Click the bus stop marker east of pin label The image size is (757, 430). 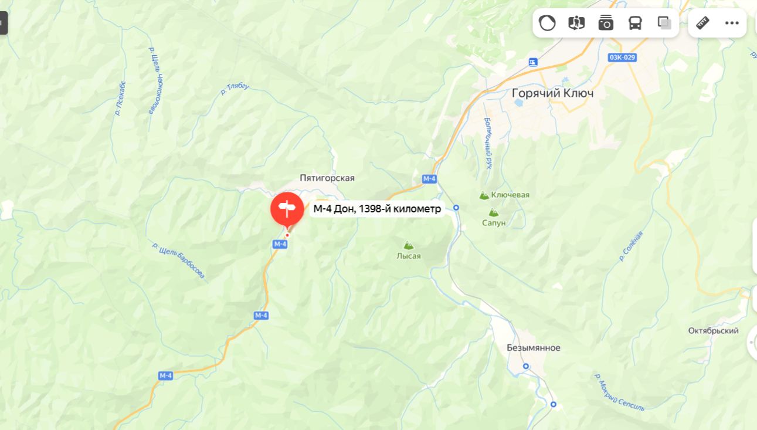pos(456,208)
